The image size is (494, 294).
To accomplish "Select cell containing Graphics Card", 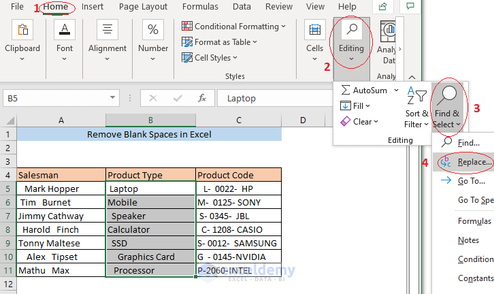I will [150, 257].
